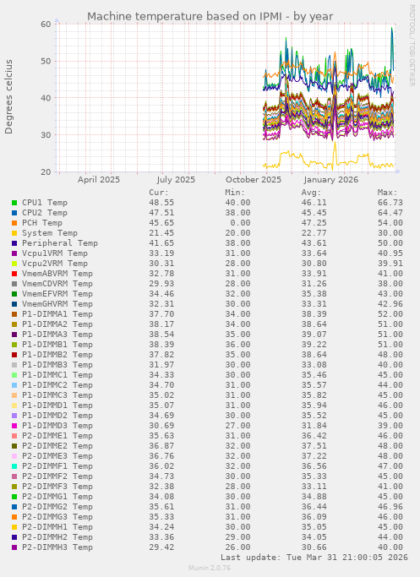Click the 'P2-DIMMG1 Temp' legend label
Image resolution: width=420 pixels, height=577 pixels.
[x=57, y=497]
